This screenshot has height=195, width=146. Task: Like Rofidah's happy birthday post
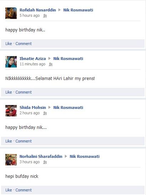(9, 44)
